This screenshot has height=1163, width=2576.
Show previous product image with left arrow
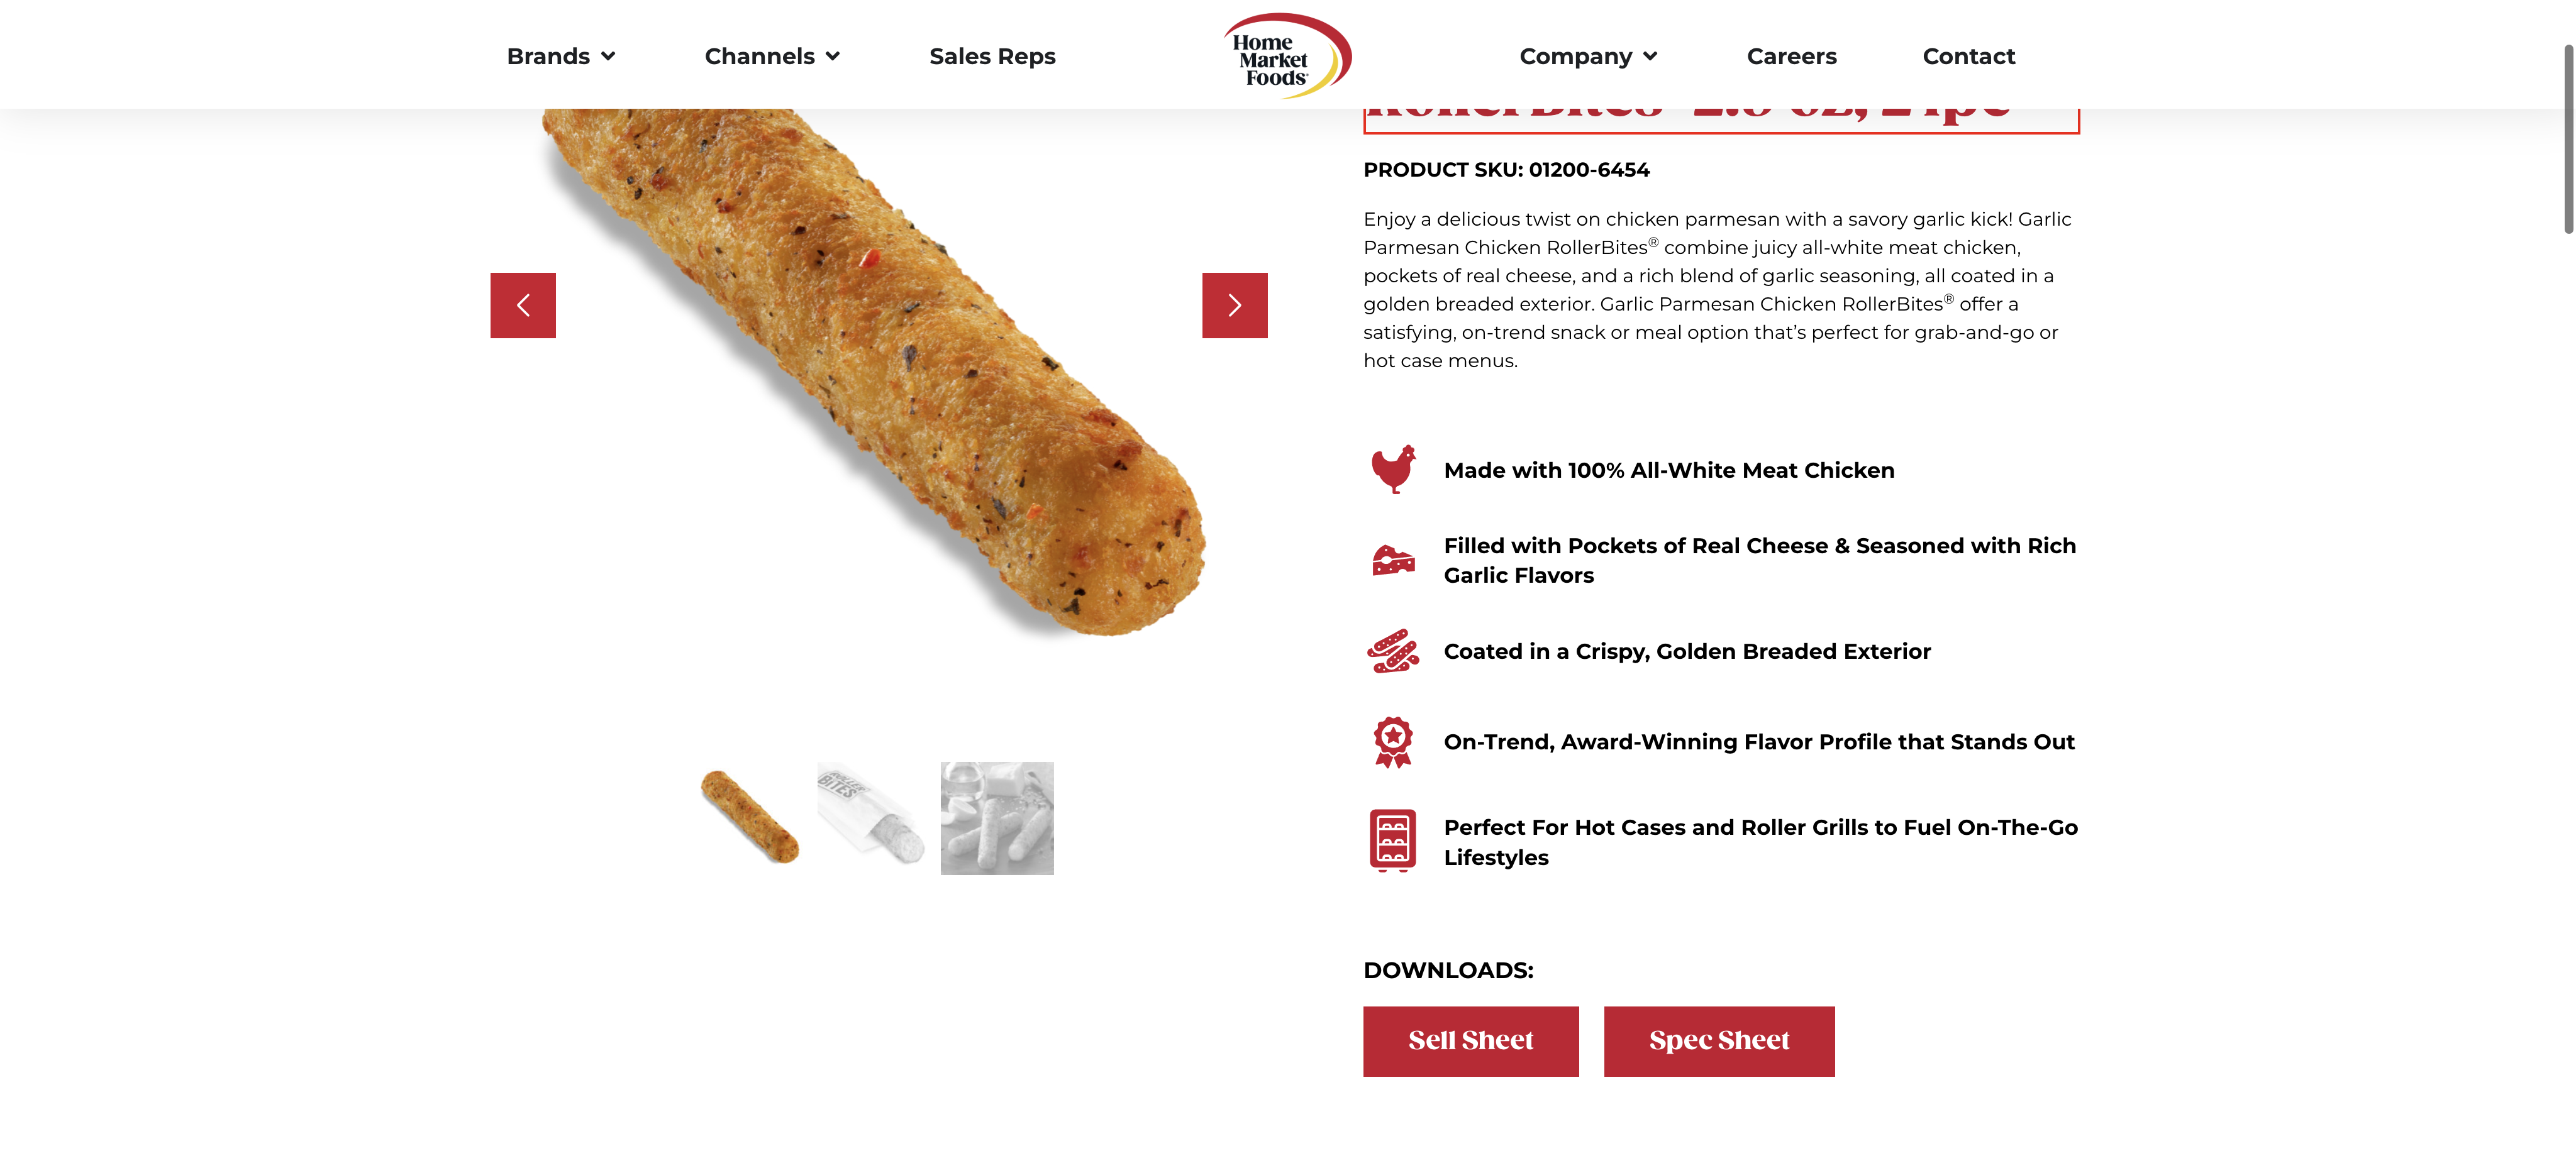523,305
